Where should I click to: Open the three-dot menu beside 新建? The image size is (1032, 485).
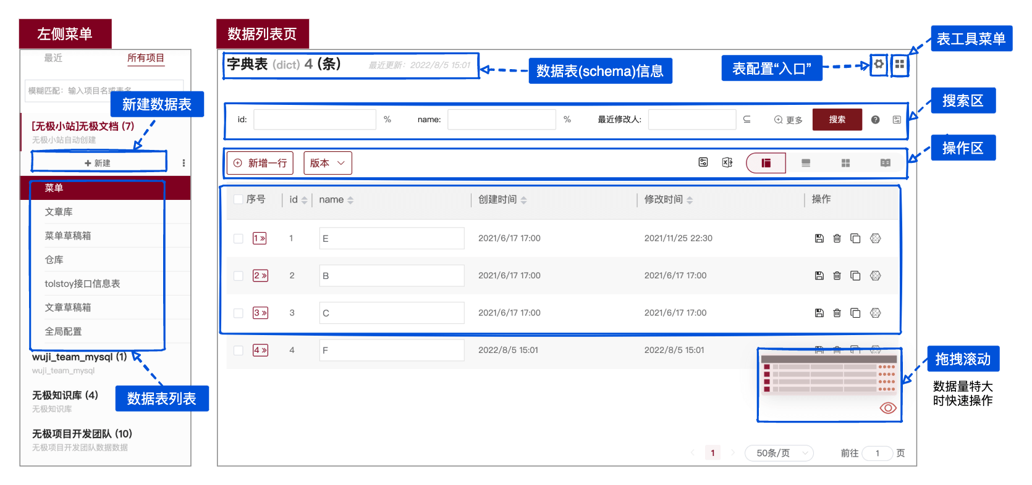(x=184, y=163)
